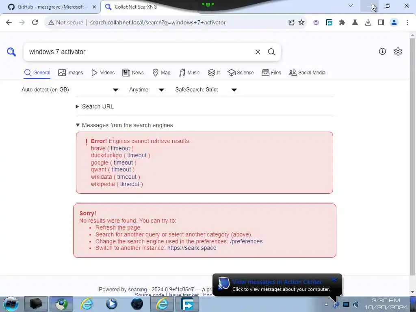Submit search using magnifier button in search box

click(x=271, y=52)
